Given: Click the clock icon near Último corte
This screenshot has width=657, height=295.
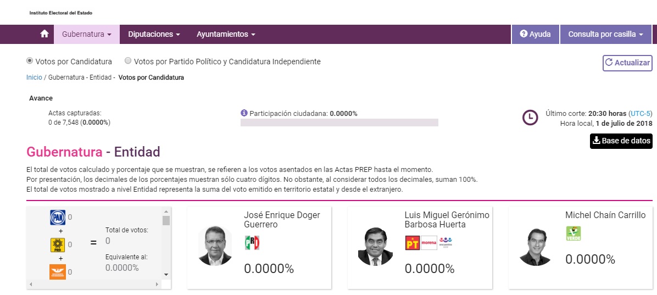Looking at the screenshot, I should [530, 118].
